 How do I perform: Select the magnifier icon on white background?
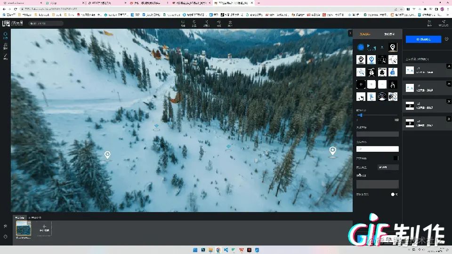361,72
